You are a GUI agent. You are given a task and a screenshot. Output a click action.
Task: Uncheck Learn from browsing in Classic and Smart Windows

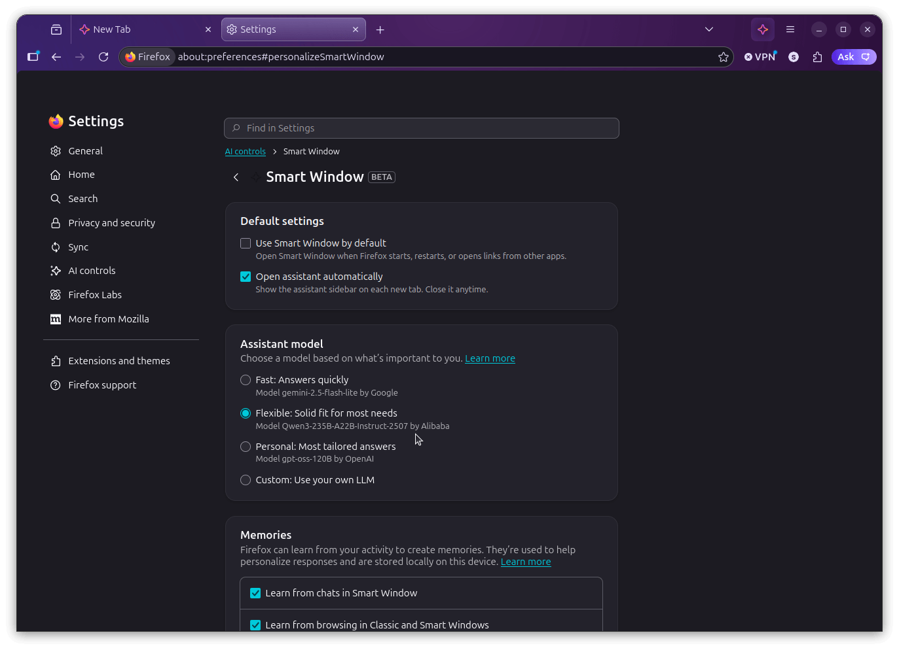click(x=255, y=625)
